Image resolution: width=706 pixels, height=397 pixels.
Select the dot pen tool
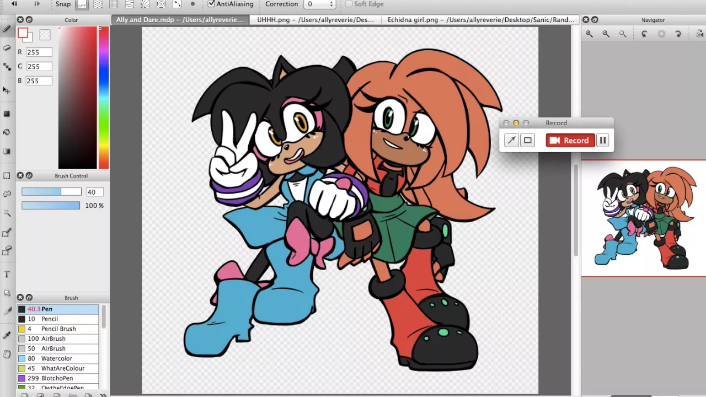7,67
